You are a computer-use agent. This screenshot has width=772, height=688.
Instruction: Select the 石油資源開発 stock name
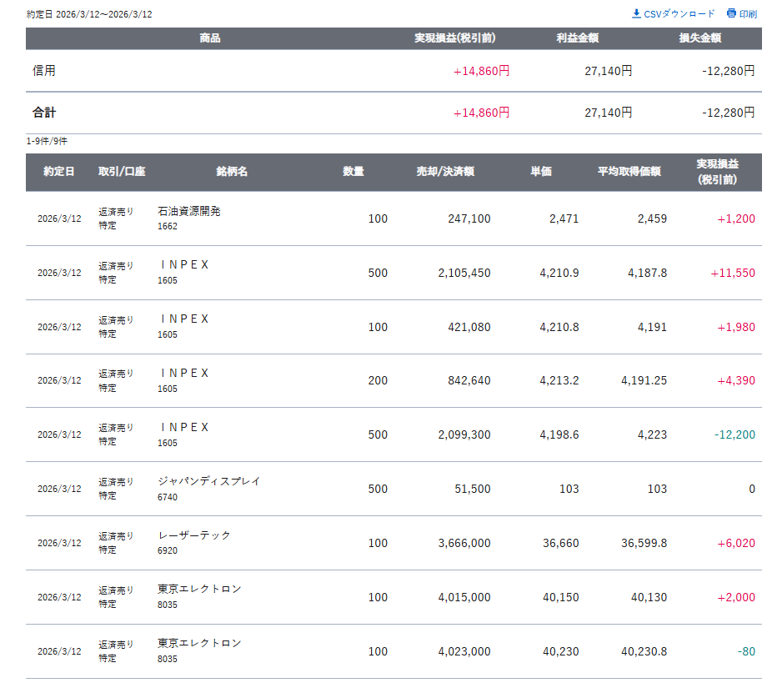(x=189, y=212)
